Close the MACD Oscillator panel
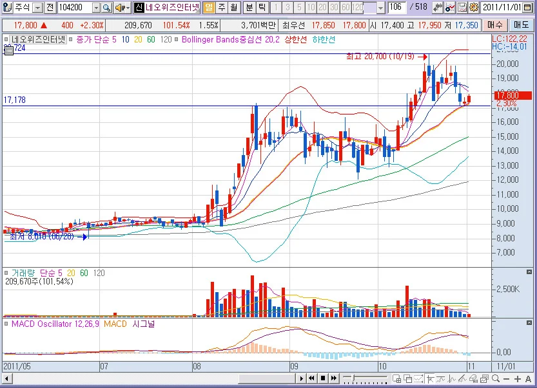This screenshot has height=388, width=537. click(529, 322)
